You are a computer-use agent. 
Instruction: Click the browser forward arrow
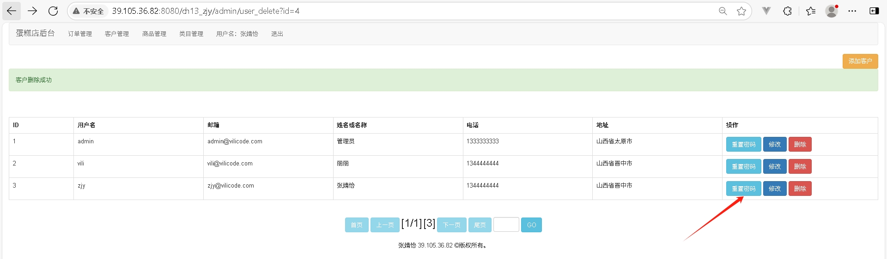click(32, 11)
